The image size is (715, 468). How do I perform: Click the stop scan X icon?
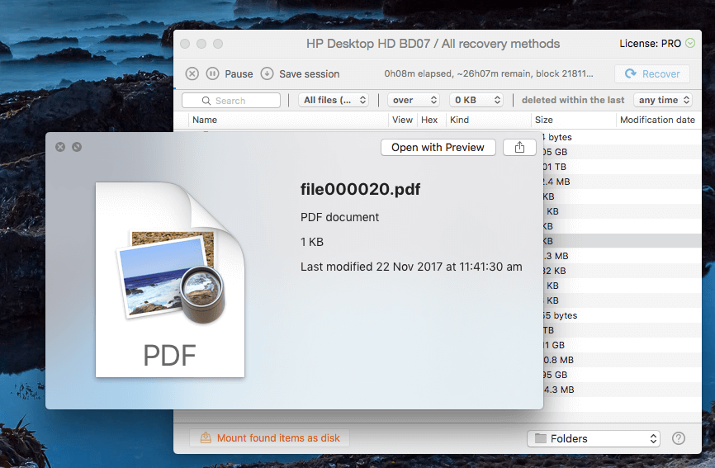point(192,73)
